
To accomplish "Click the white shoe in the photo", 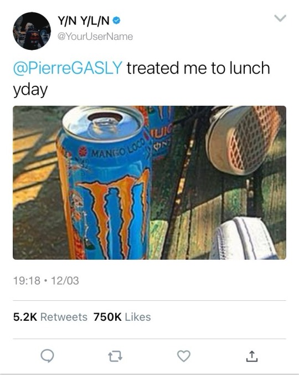I will (x=245, y=238).
